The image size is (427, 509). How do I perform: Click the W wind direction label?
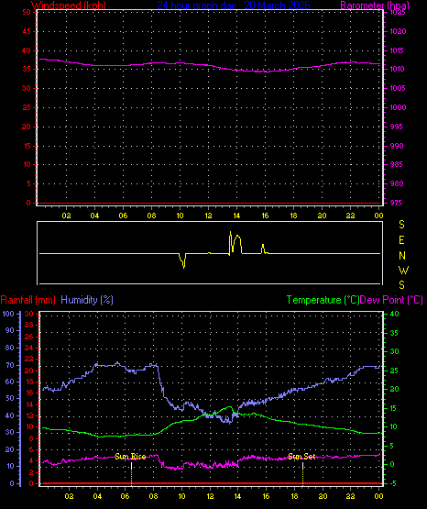[x=403, y=270]
